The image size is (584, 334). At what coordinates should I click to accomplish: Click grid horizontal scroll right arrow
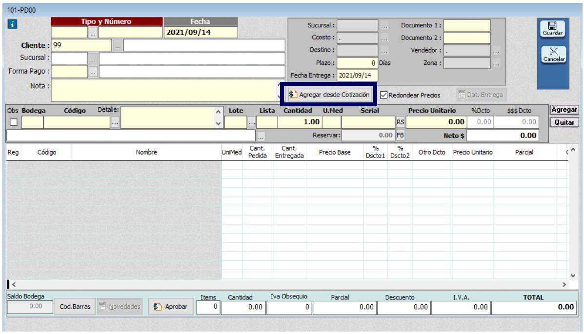pyautogui.click(x=564, y=284)
